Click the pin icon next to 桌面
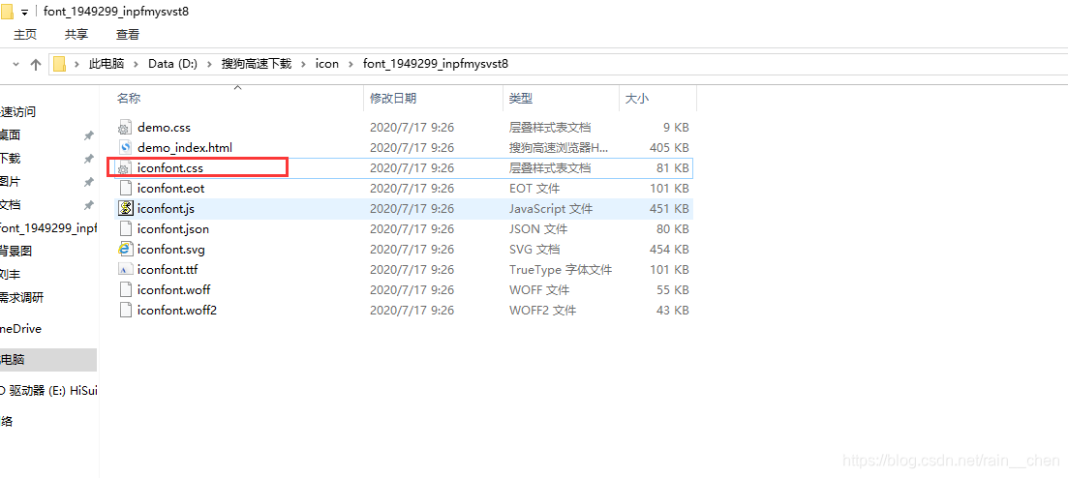The height and width of the screenshot is (478, 1068). point(88,135)
